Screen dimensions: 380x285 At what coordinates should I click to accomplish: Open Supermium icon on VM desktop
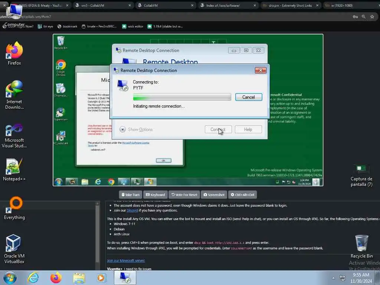60,114
